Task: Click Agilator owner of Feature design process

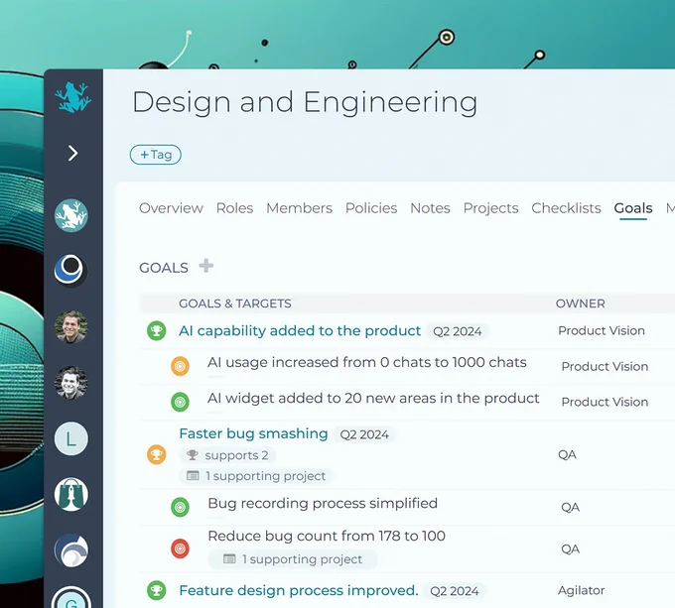Action: [581, 590]
